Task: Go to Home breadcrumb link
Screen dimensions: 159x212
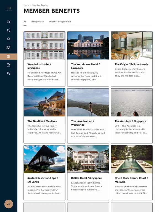Action: 26,5
